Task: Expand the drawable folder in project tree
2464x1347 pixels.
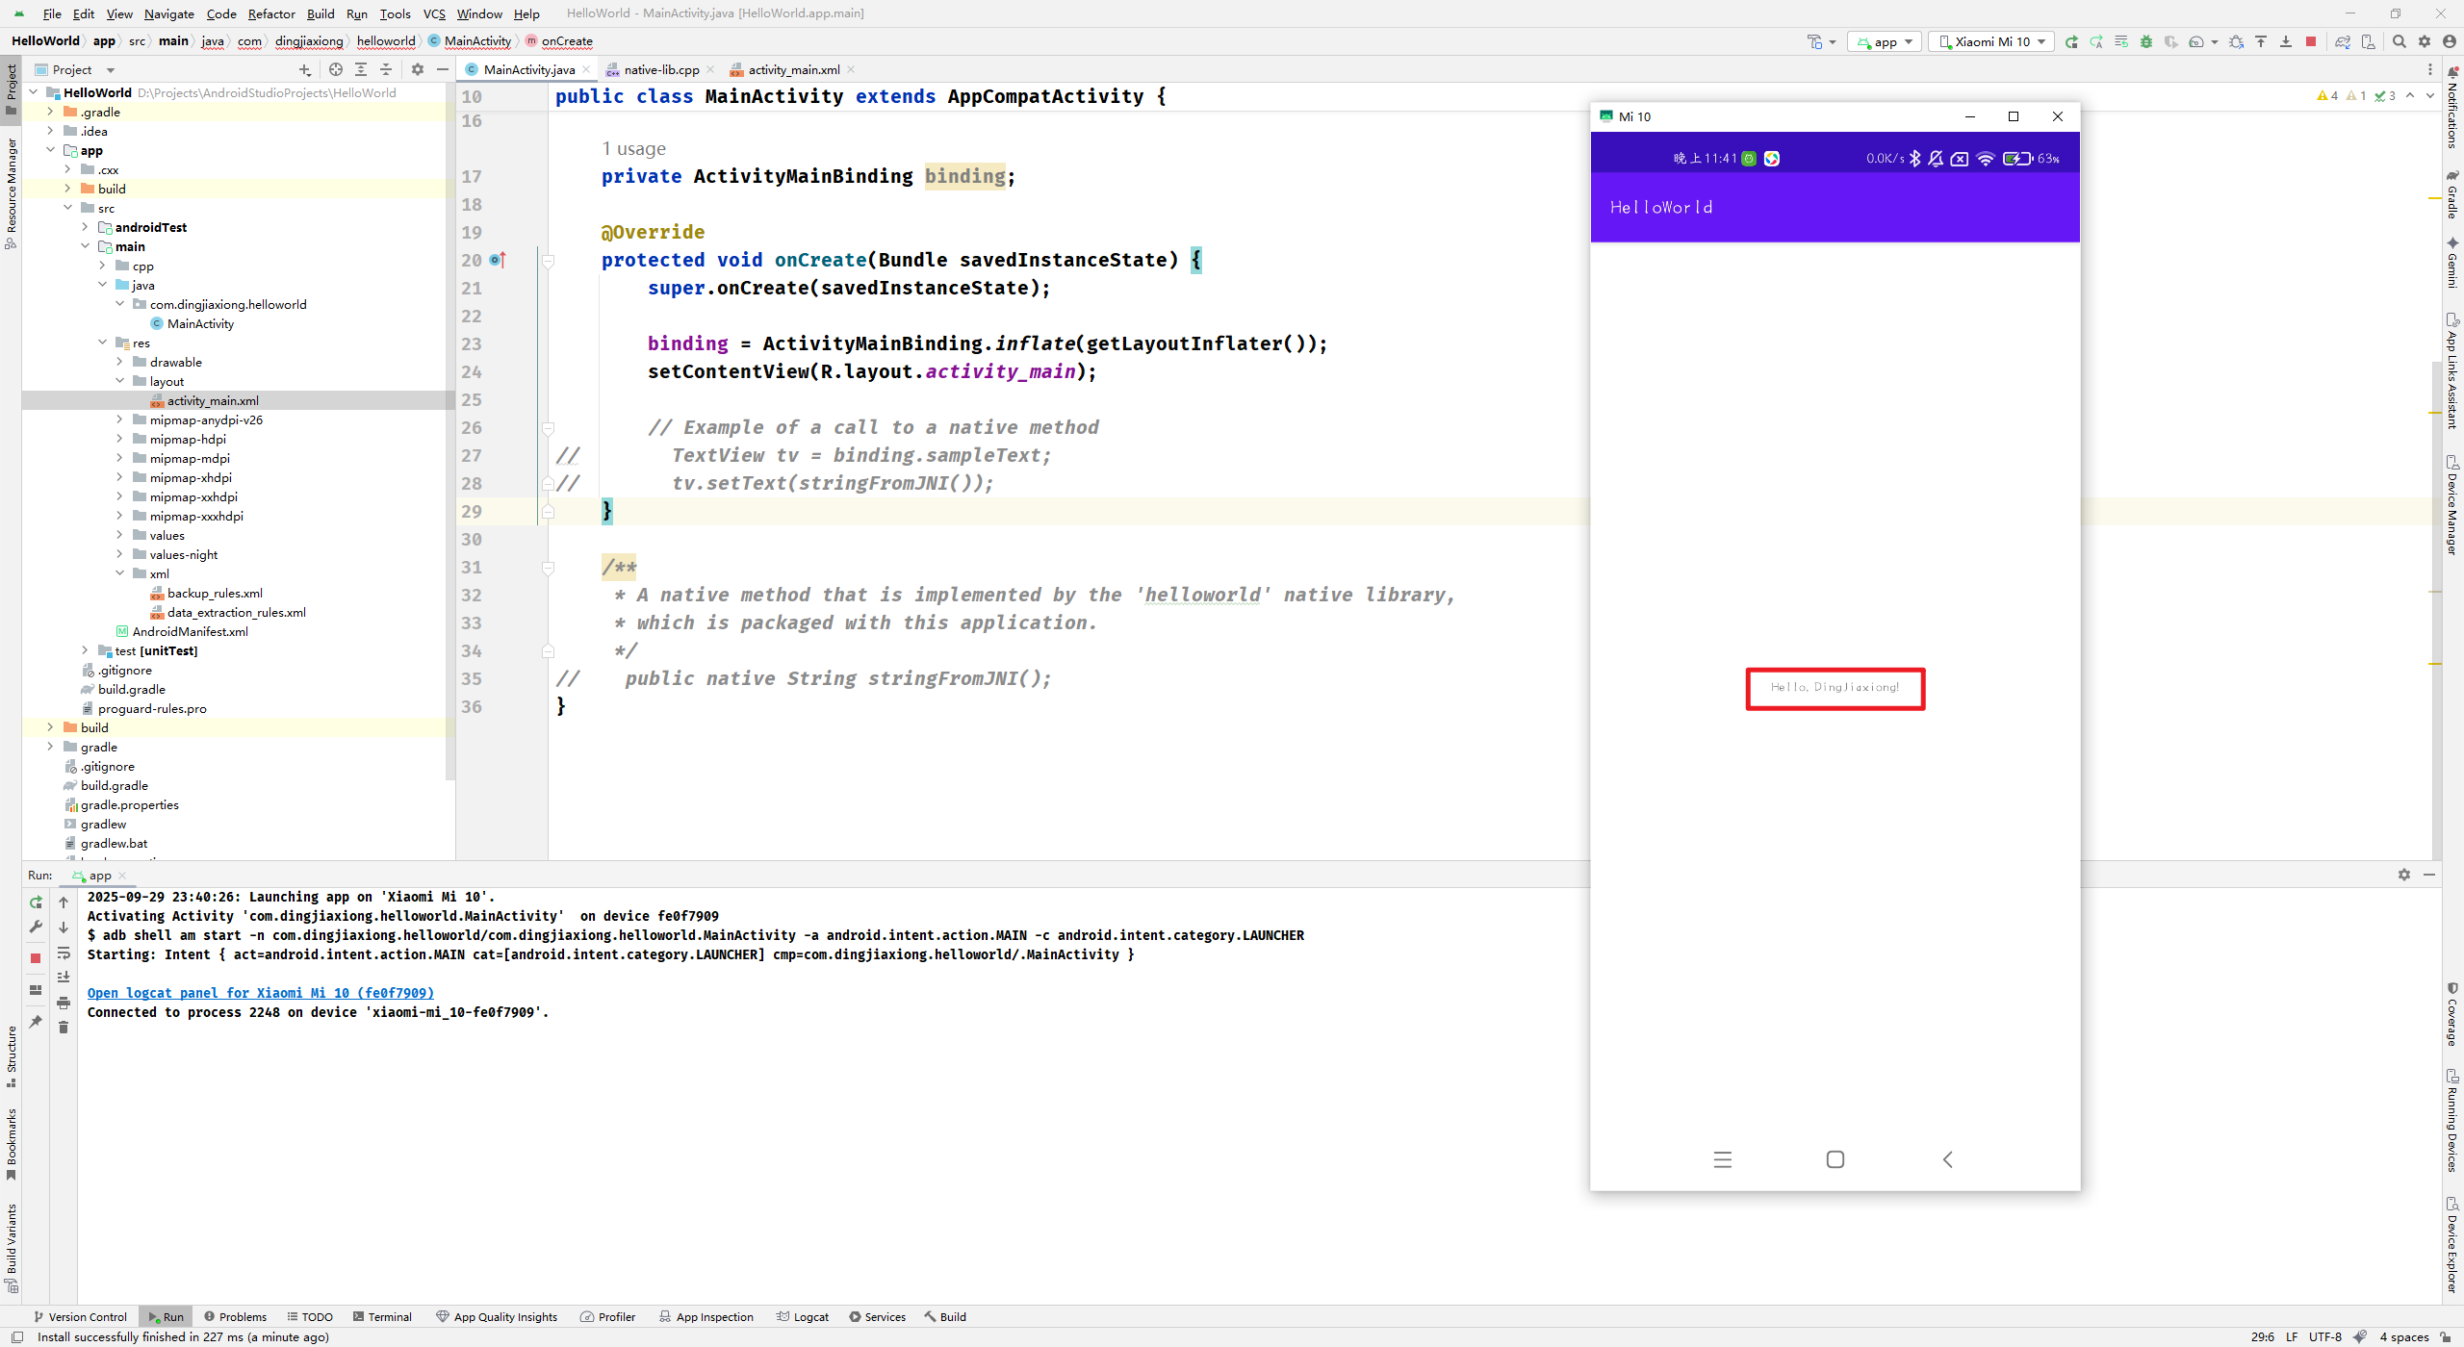Action: pos(119,362)
